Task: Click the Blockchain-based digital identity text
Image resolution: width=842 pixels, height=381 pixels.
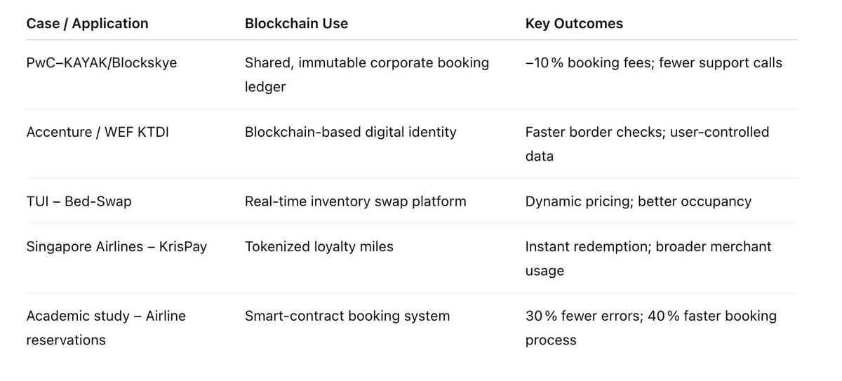Action: click(350, 132)
